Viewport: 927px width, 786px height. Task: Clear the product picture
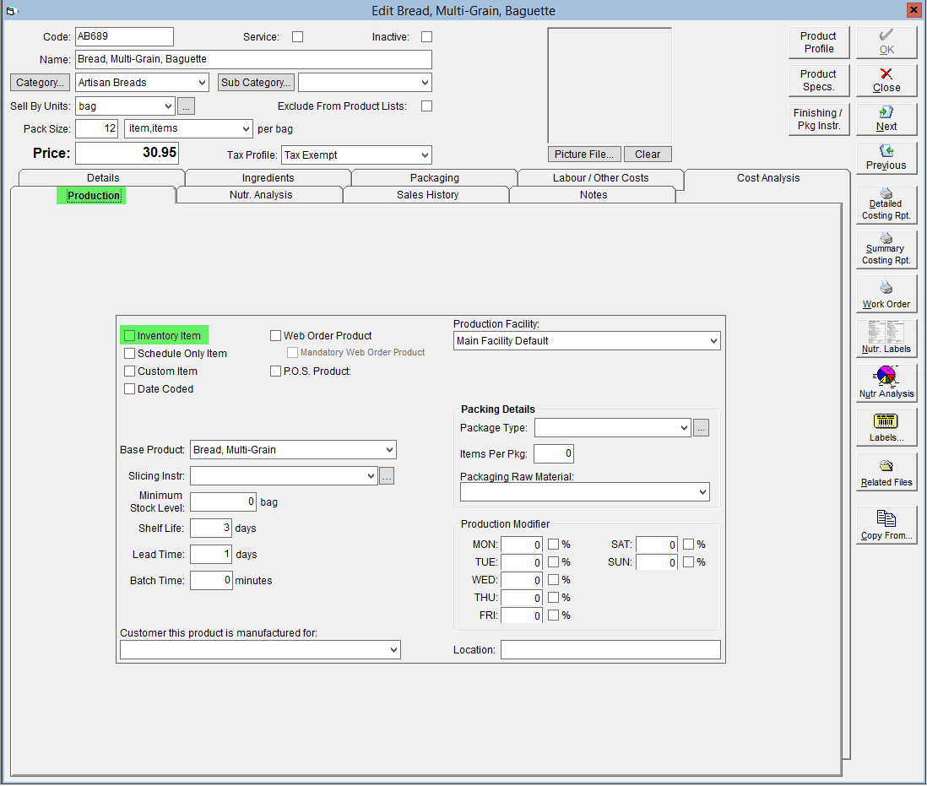pos(648,154)
